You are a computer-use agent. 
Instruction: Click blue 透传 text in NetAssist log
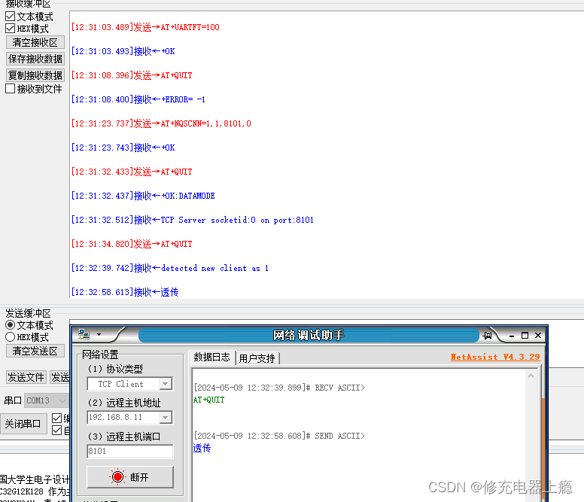pyautogui.click(x=202, y=448)
